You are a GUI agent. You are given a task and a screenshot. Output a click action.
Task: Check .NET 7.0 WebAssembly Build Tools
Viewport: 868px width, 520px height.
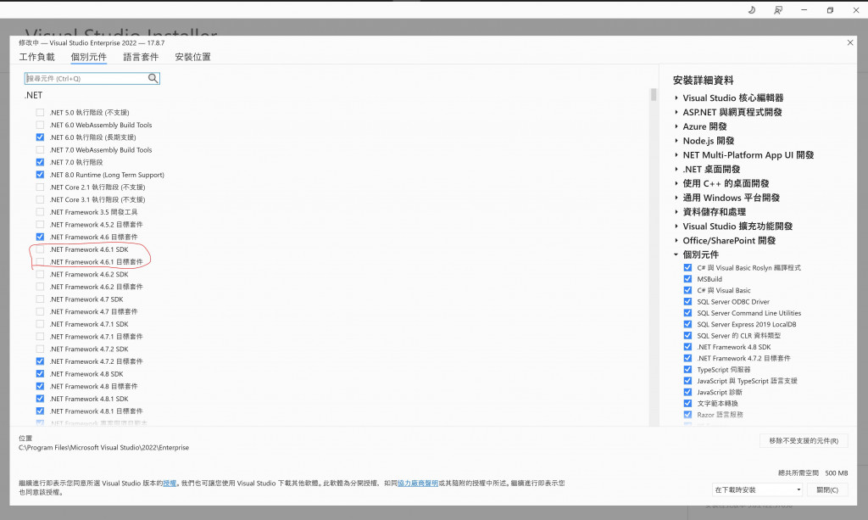coord(40,150)
